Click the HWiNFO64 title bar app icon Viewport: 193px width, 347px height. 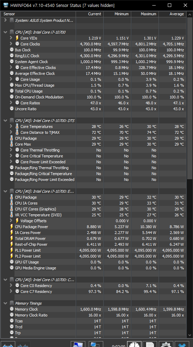point(6,5)
